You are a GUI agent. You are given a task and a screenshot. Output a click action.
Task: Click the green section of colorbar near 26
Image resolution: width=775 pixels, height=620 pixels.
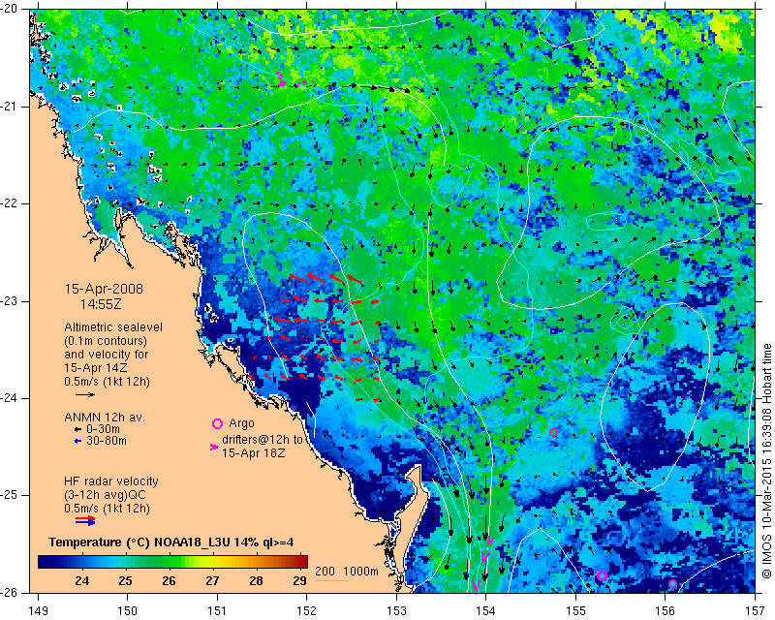(169, 562)
